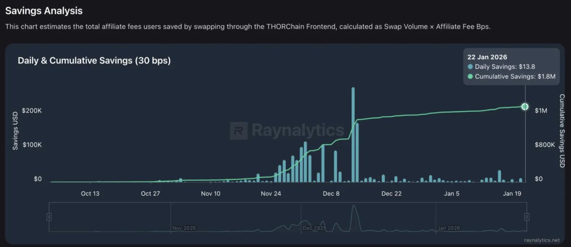Click the '$1M' right axis label
Screen dimensions: 571x247
[x=541, y=110]
